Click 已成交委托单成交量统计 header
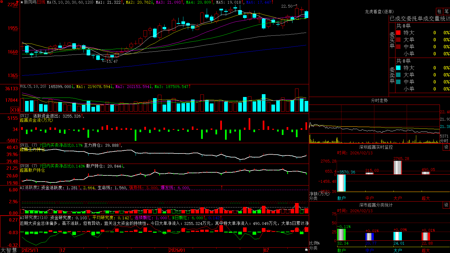 [x=420, y=19]
